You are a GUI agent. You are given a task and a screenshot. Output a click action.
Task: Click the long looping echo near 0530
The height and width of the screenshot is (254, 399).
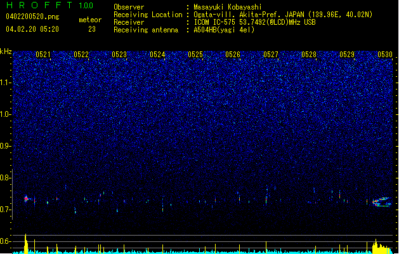click(x=382, y=202)
